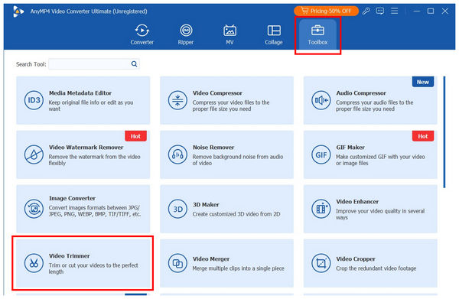The image size is (459, 299).
Task: Open Video Merger title text
Action: [x=211, y=259]
